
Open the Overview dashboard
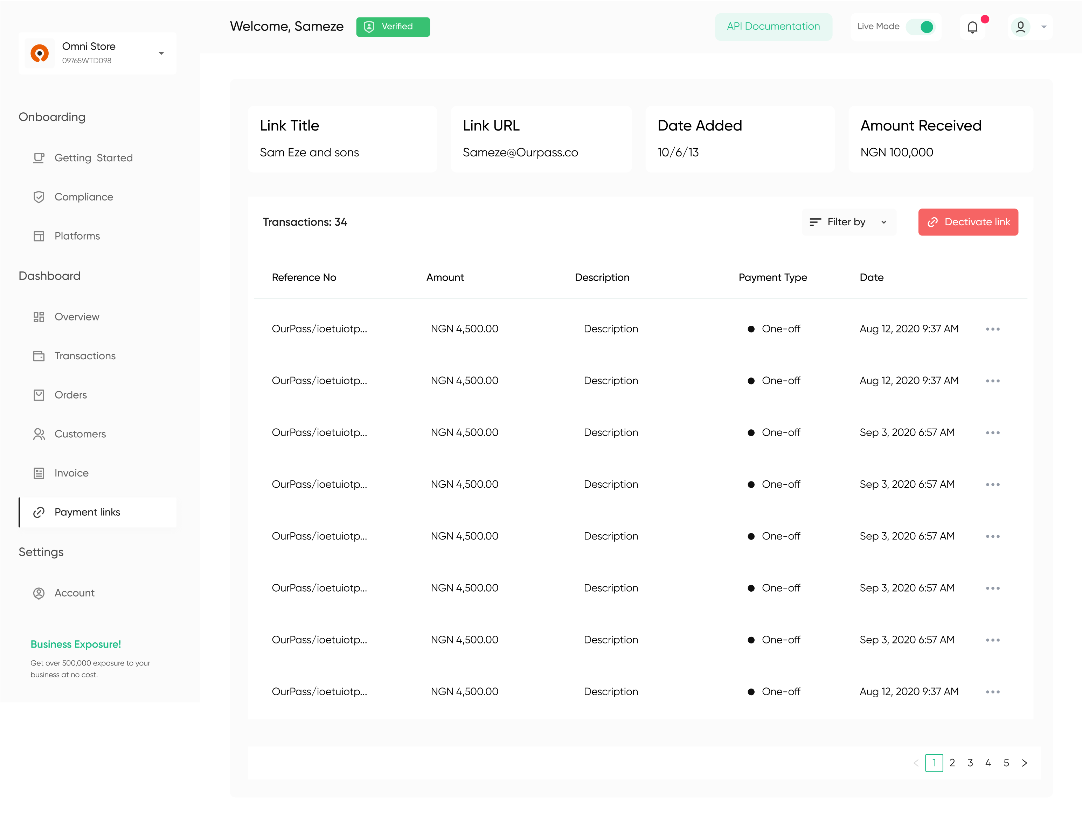point(77,317)
